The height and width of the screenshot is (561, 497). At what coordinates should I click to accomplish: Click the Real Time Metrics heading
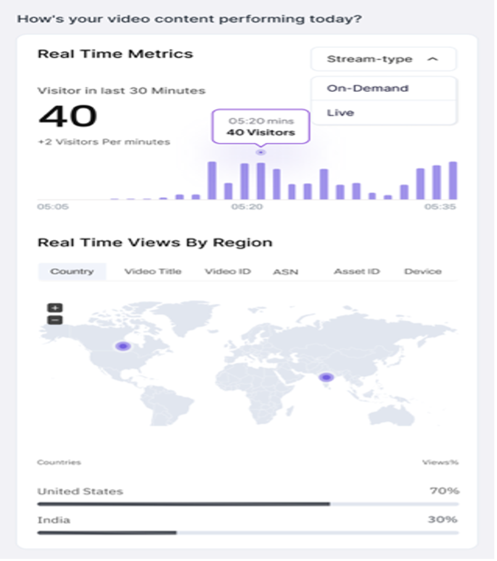click(x=115, y=54)
